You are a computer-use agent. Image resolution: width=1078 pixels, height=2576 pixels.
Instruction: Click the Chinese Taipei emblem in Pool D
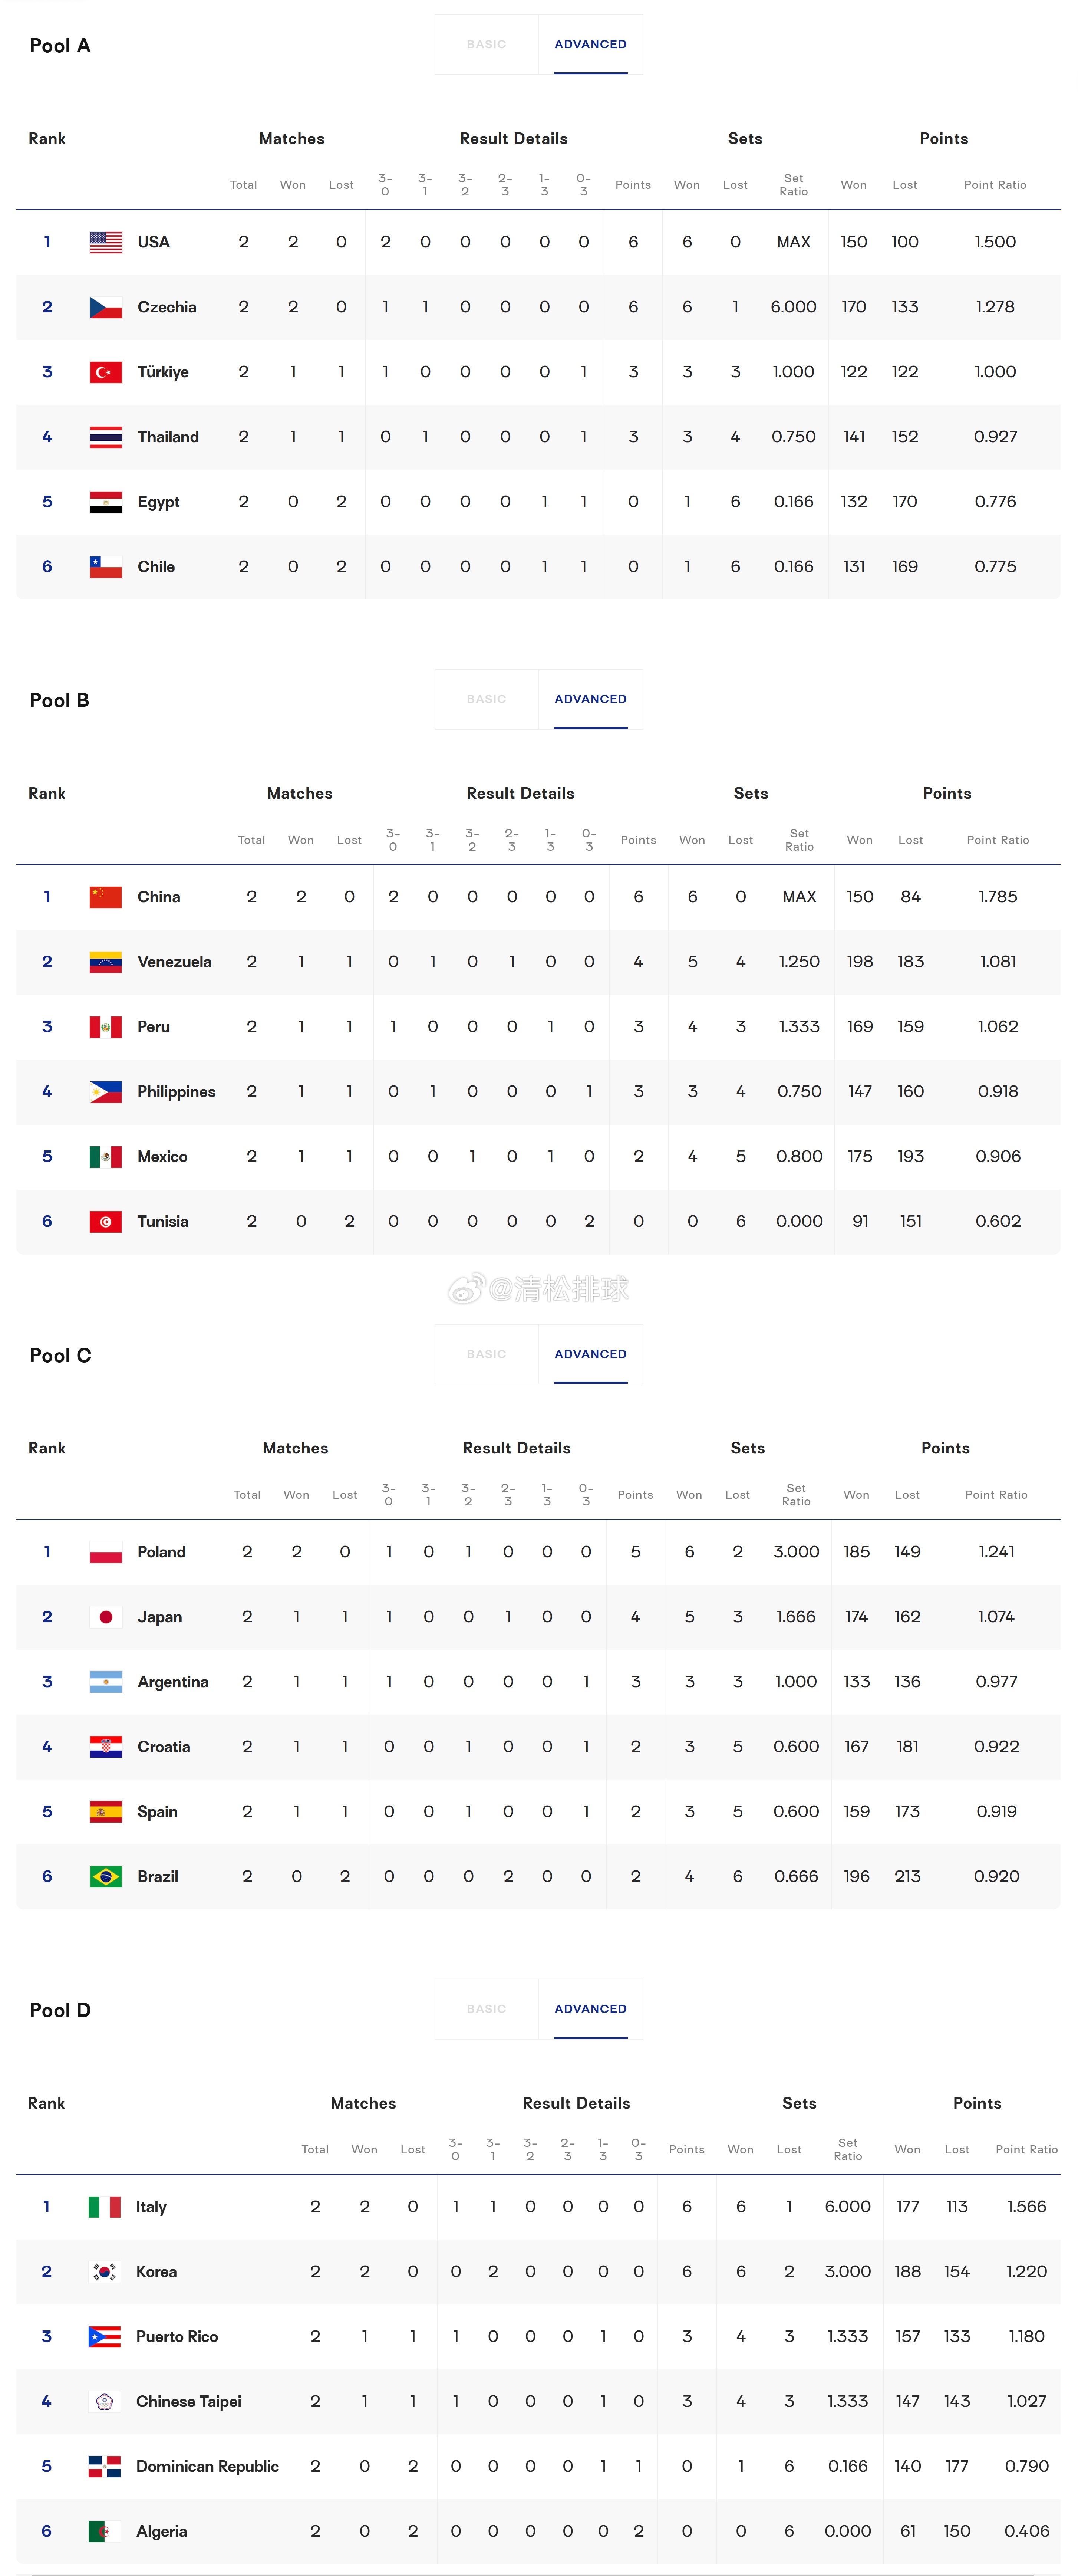[x=105, y=2402]
